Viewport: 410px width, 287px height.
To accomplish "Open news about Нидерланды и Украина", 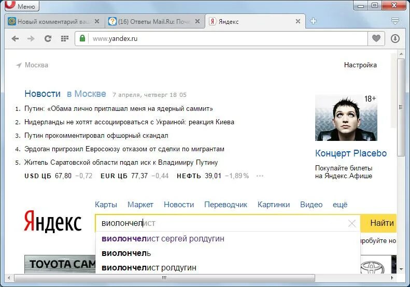I will (129, 122).
